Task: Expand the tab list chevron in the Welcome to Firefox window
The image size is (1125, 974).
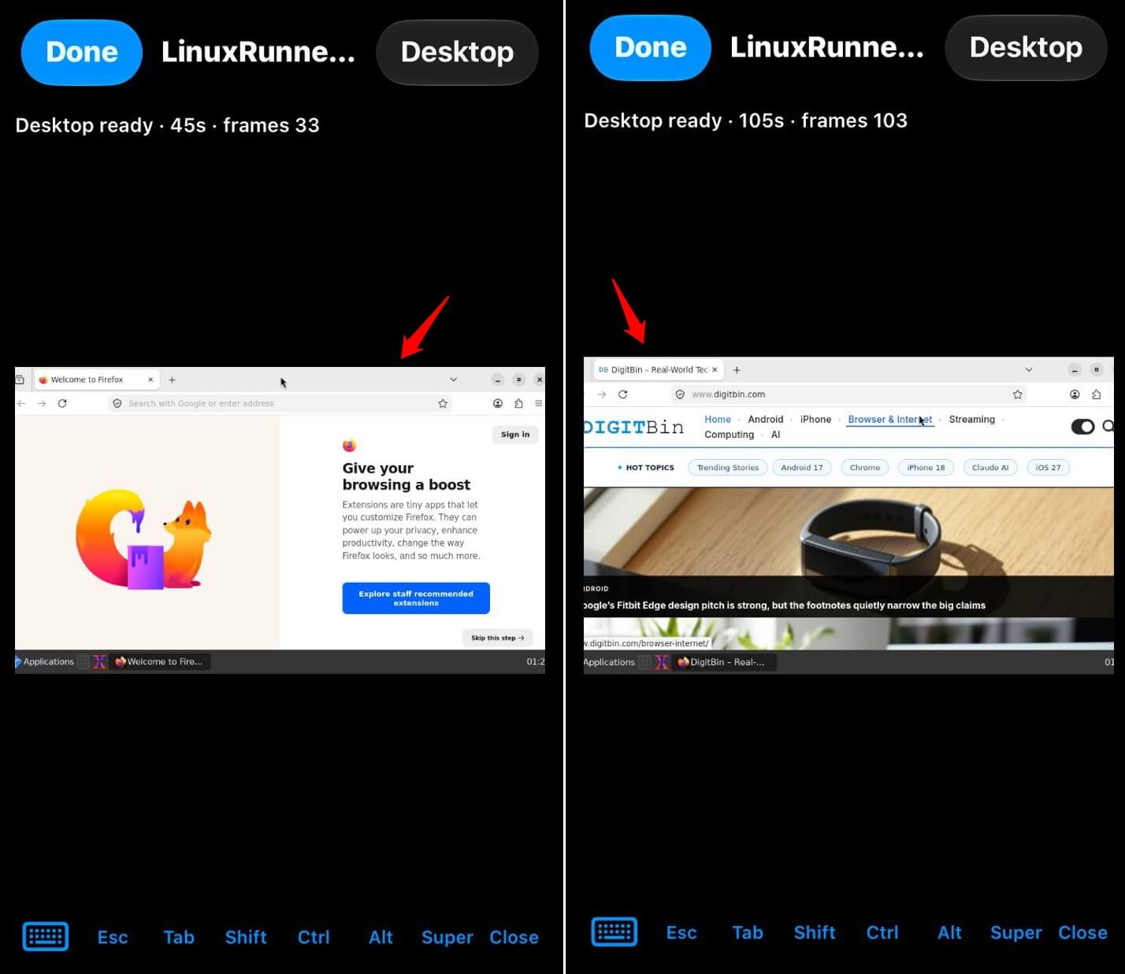Action: (453, 380)
